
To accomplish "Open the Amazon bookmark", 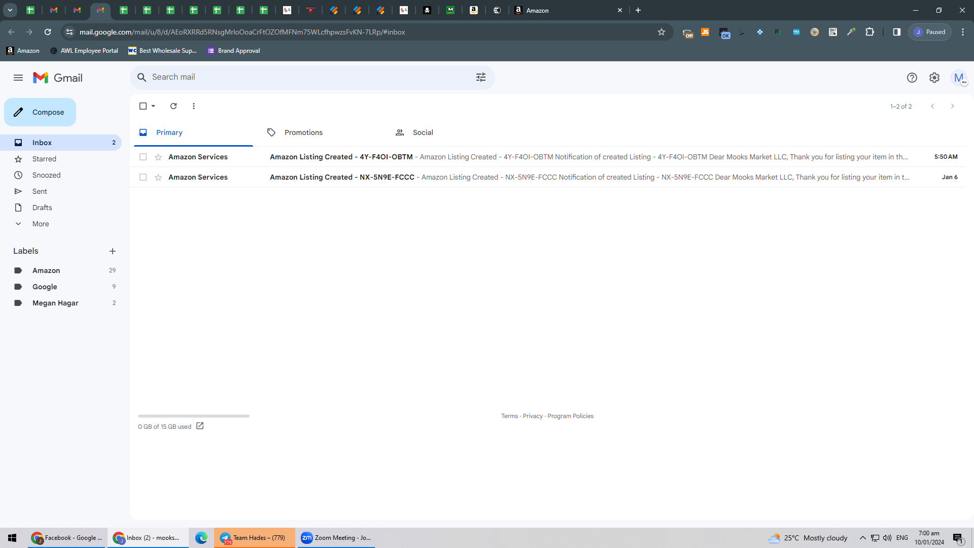I will [23, 51].
